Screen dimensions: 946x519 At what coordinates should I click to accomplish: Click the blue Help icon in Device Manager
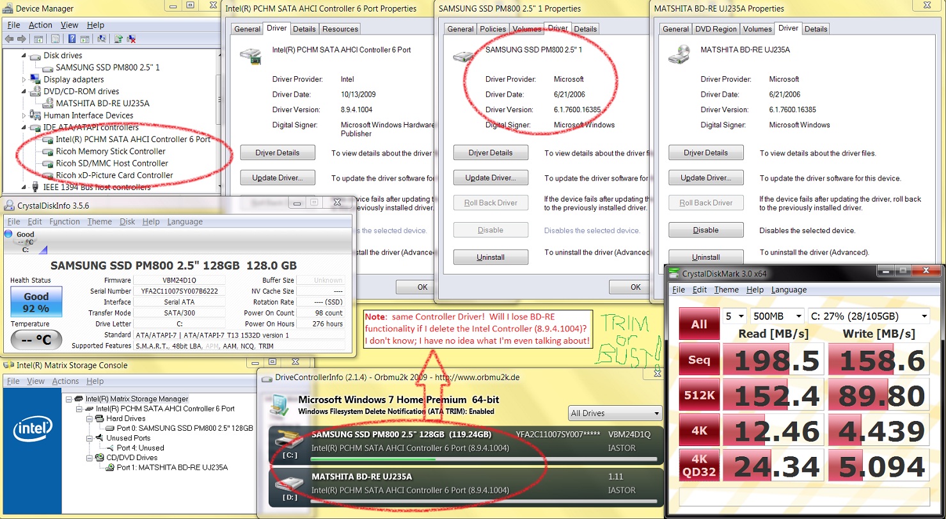[72, 39]
